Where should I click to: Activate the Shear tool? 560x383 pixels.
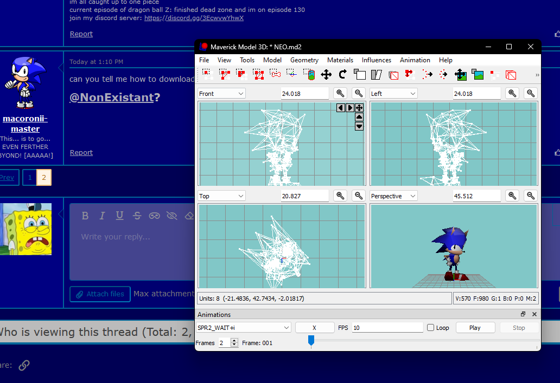coord(377,75)
